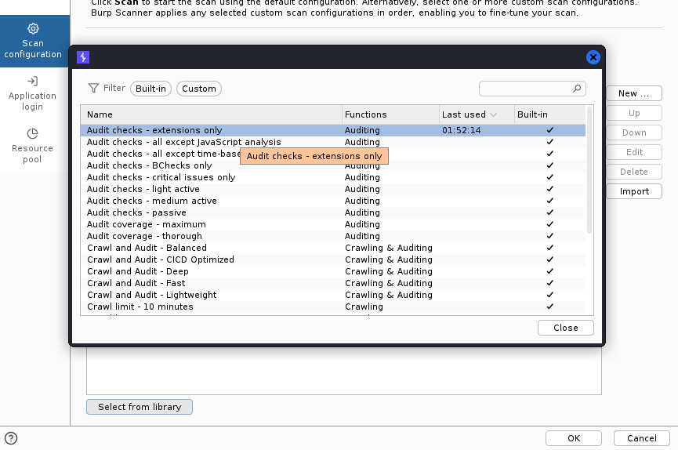This screenshot has height=450, width=678.
Task: Click Select from library button
Action: pos(140,407)
